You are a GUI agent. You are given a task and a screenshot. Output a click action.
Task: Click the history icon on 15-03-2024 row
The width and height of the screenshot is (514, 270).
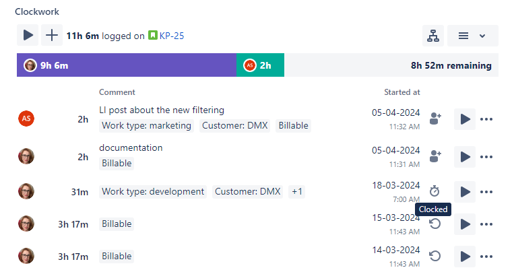pos(435,224)
